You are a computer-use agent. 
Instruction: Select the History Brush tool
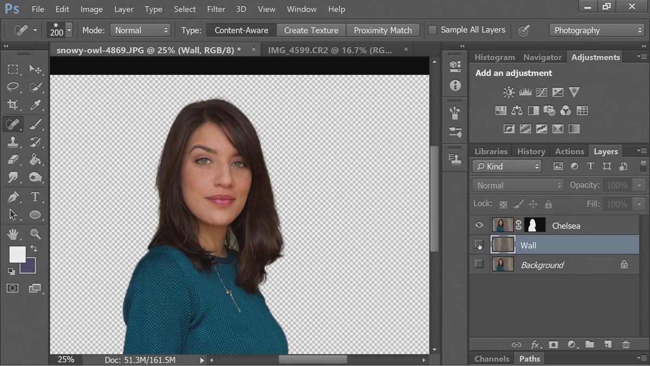[x=35, y=142]
